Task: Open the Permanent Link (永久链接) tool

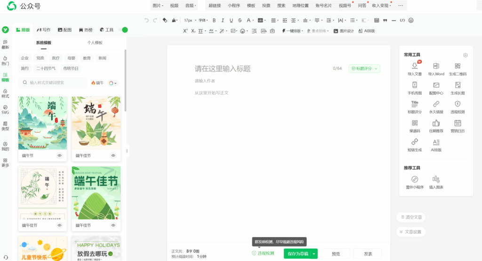Action: click(436, 107)
